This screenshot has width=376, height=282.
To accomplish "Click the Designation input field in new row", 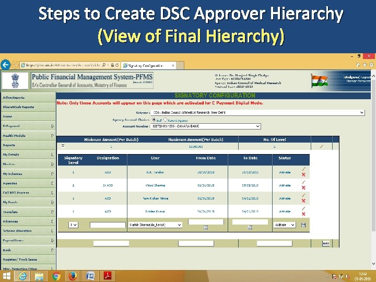I will pyautogui.click(x=108, y=225).
